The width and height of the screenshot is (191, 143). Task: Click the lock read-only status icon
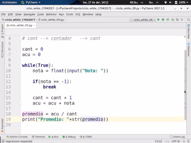tap(184, 141)
